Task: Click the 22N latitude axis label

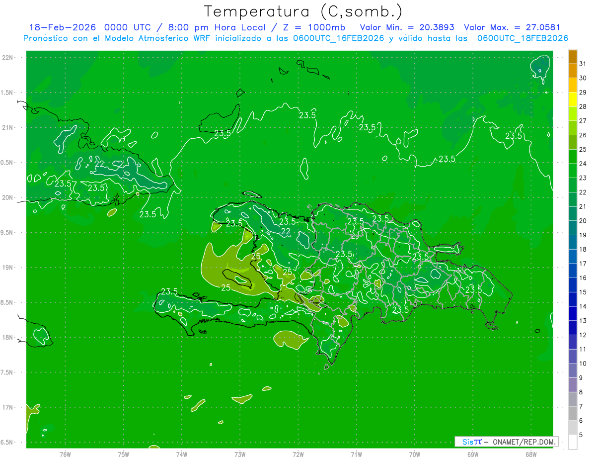Action: tap(8, 58)
